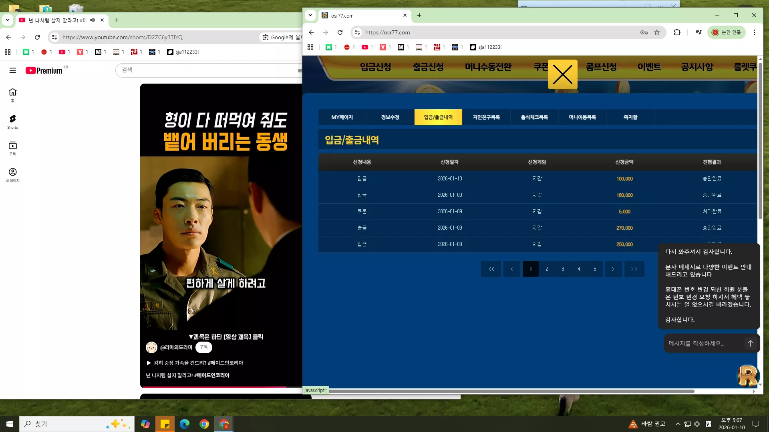Click the YouTube Premium logo

[x=44, y=70]
